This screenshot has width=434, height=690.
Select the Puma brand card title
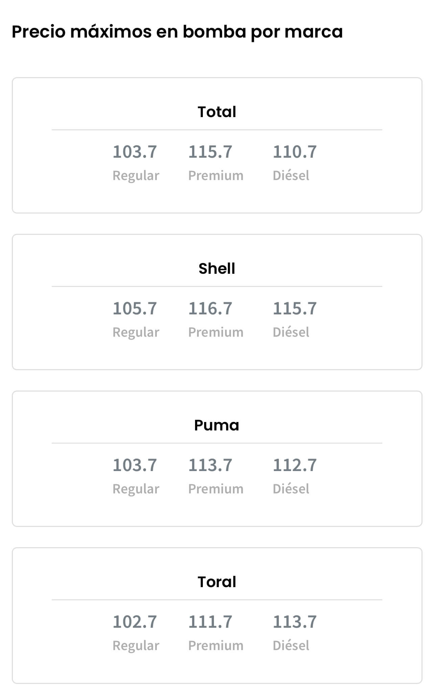(217, 425)
